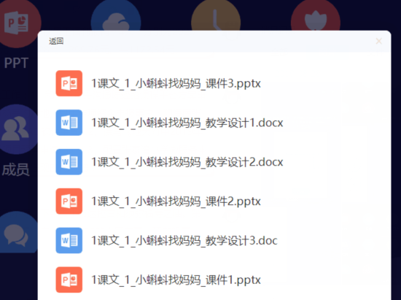Viewport: 401px width, 300px height.
Task: Open file 1课文_1_小蝌蚪找妈妈_课件1.pptx
Action: tap(176, 280)
